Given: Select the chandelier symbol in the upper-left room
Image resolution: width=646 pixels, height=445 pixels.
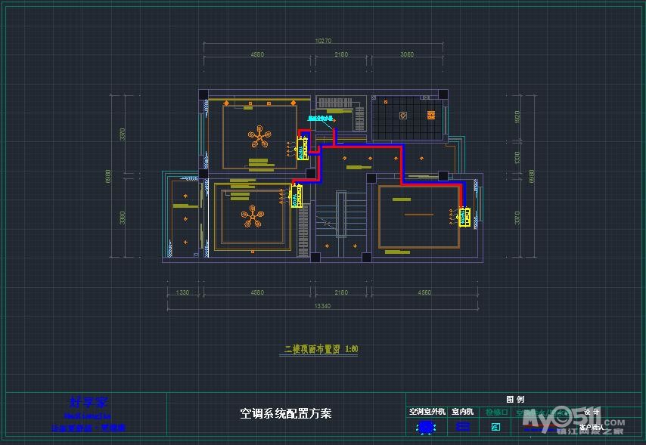Looking at the screenshot, I should tap(260, 138).
